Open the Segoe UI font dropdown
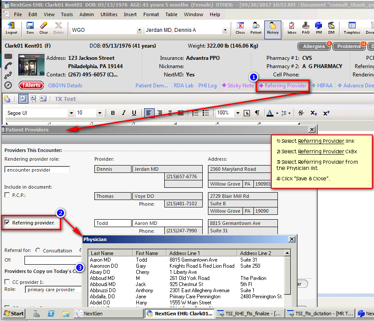 [x=71, y=113]
